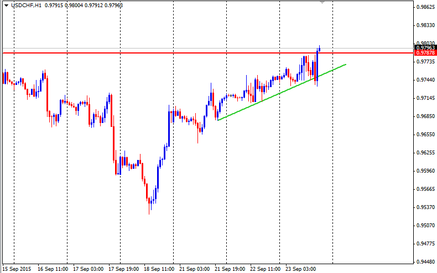Click the 17 Sep 19:00 time label

pyautogui.click(x=123, y=269)
